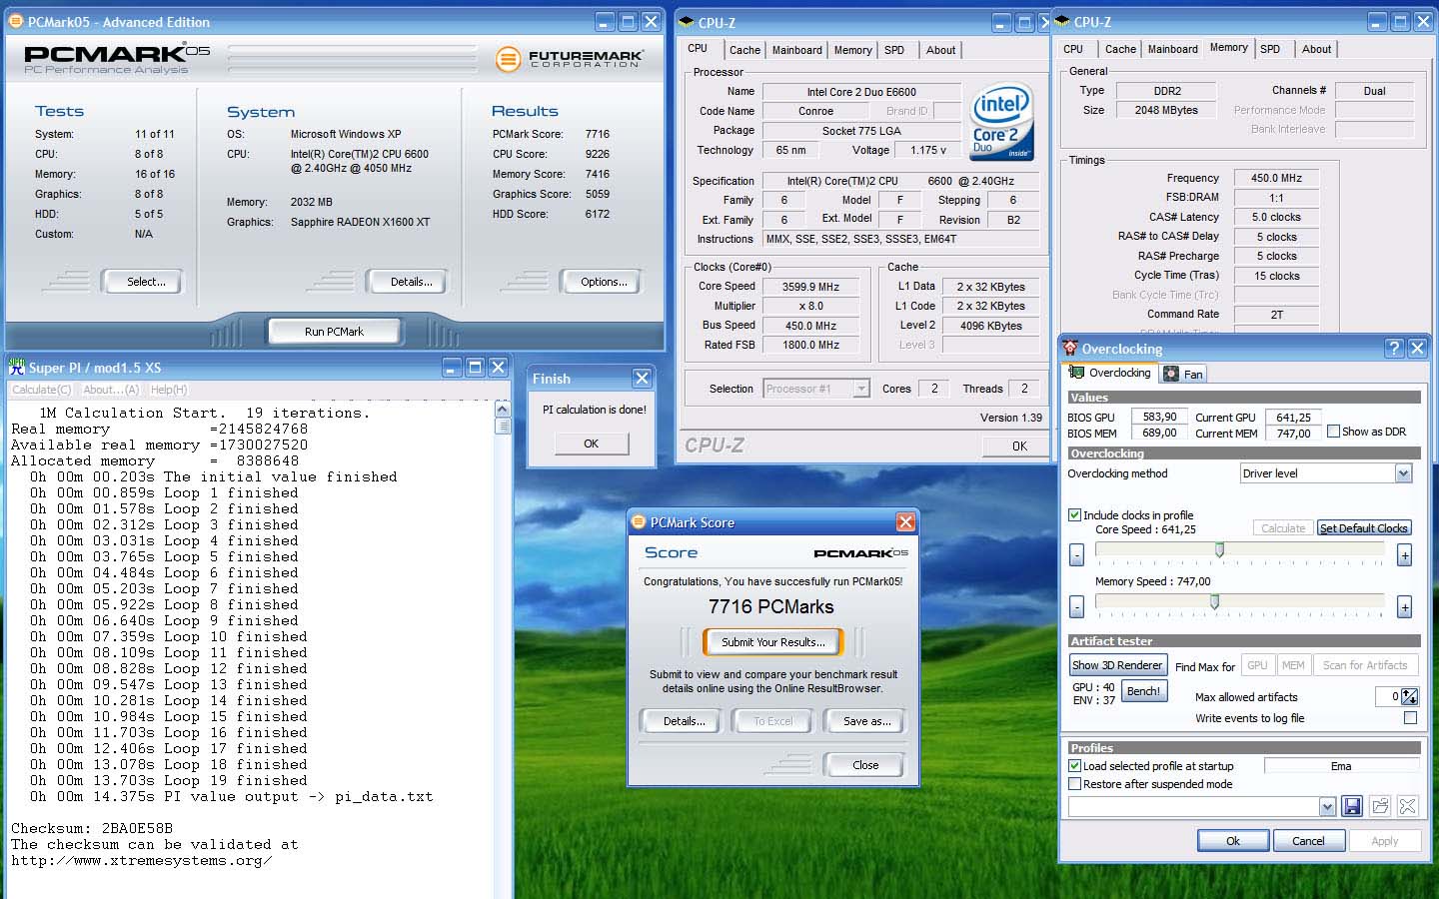The image size is (1439, 899).
Task: Click the Bench! button
Action: pyautogui.click(x=1143, y=691)
